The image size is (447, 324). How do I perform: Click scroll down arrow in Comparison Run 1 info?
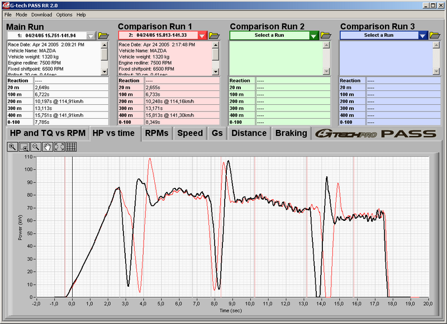pyautogui.click(x=216, y=72)
